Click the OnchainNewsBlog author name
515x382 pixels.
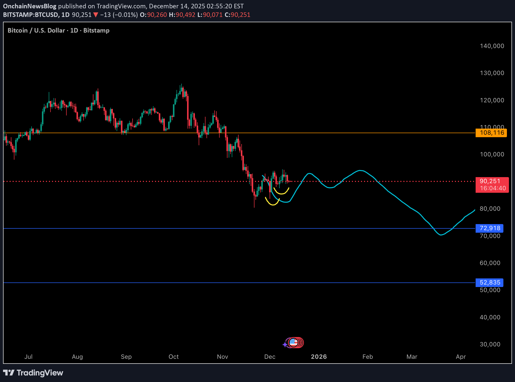30,6
